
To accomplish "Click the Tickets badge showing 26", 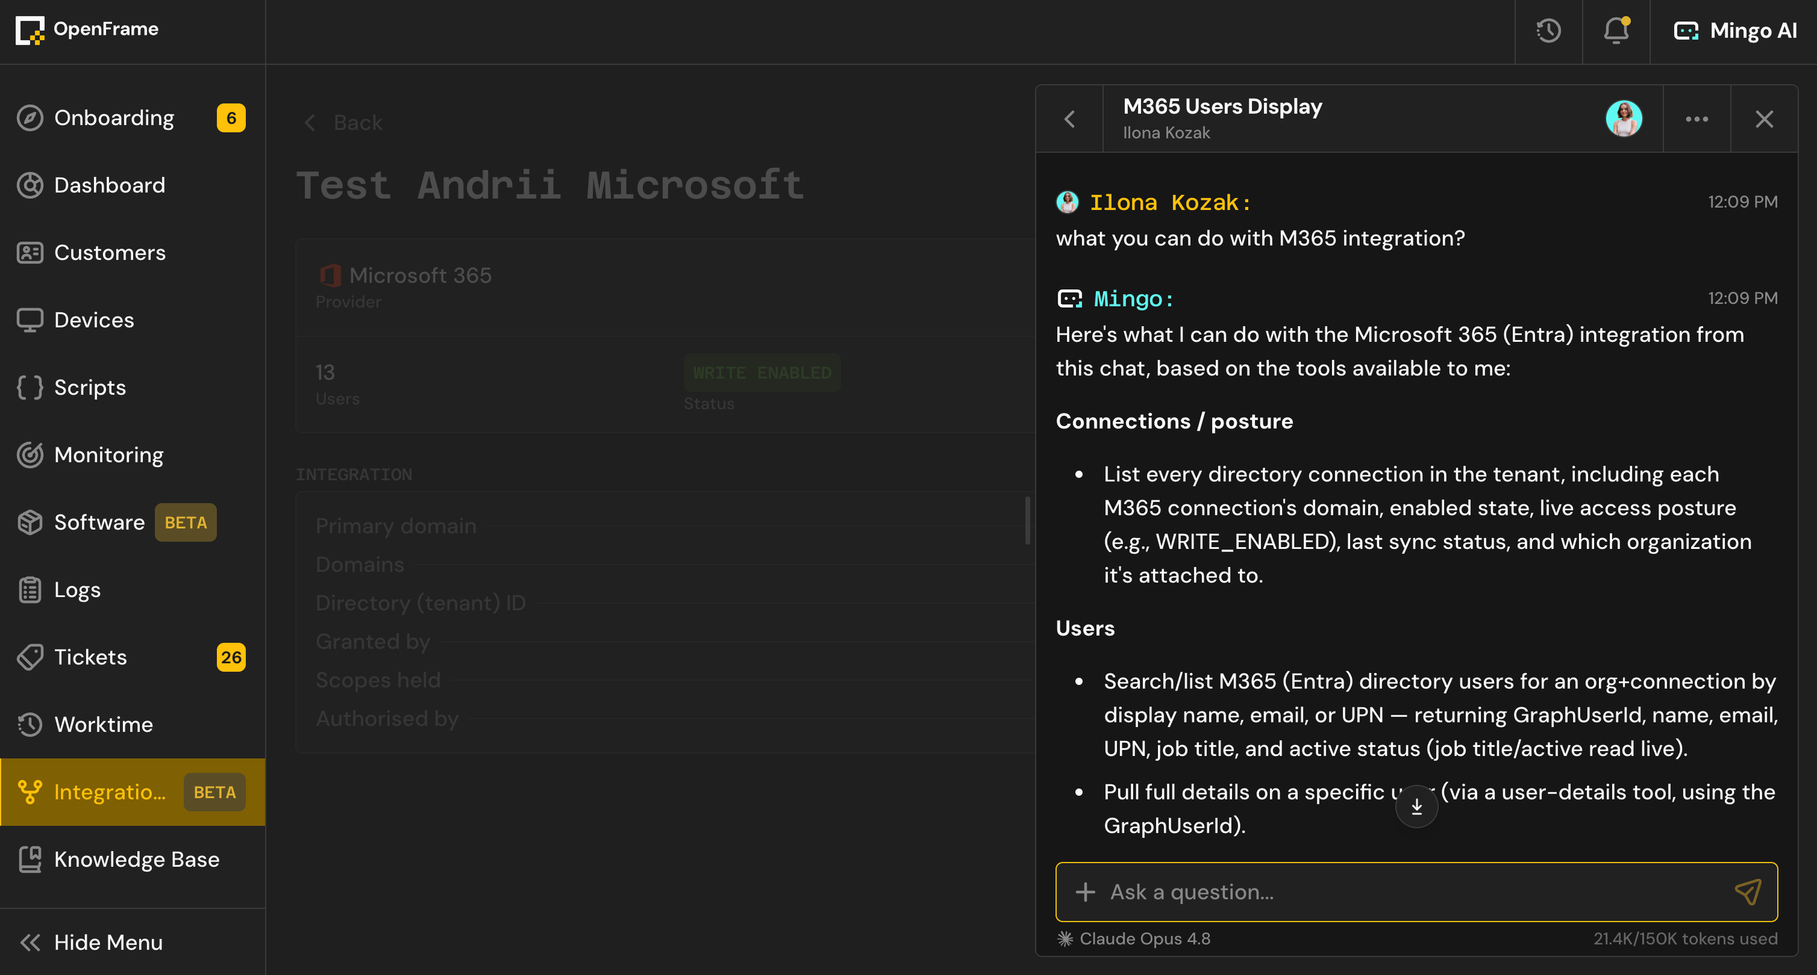I will [231, 657].
